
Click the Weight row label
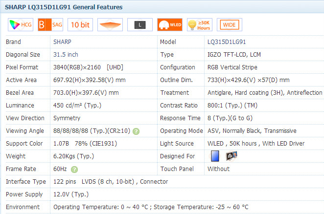pyautogui.click(x=16, y=156)
